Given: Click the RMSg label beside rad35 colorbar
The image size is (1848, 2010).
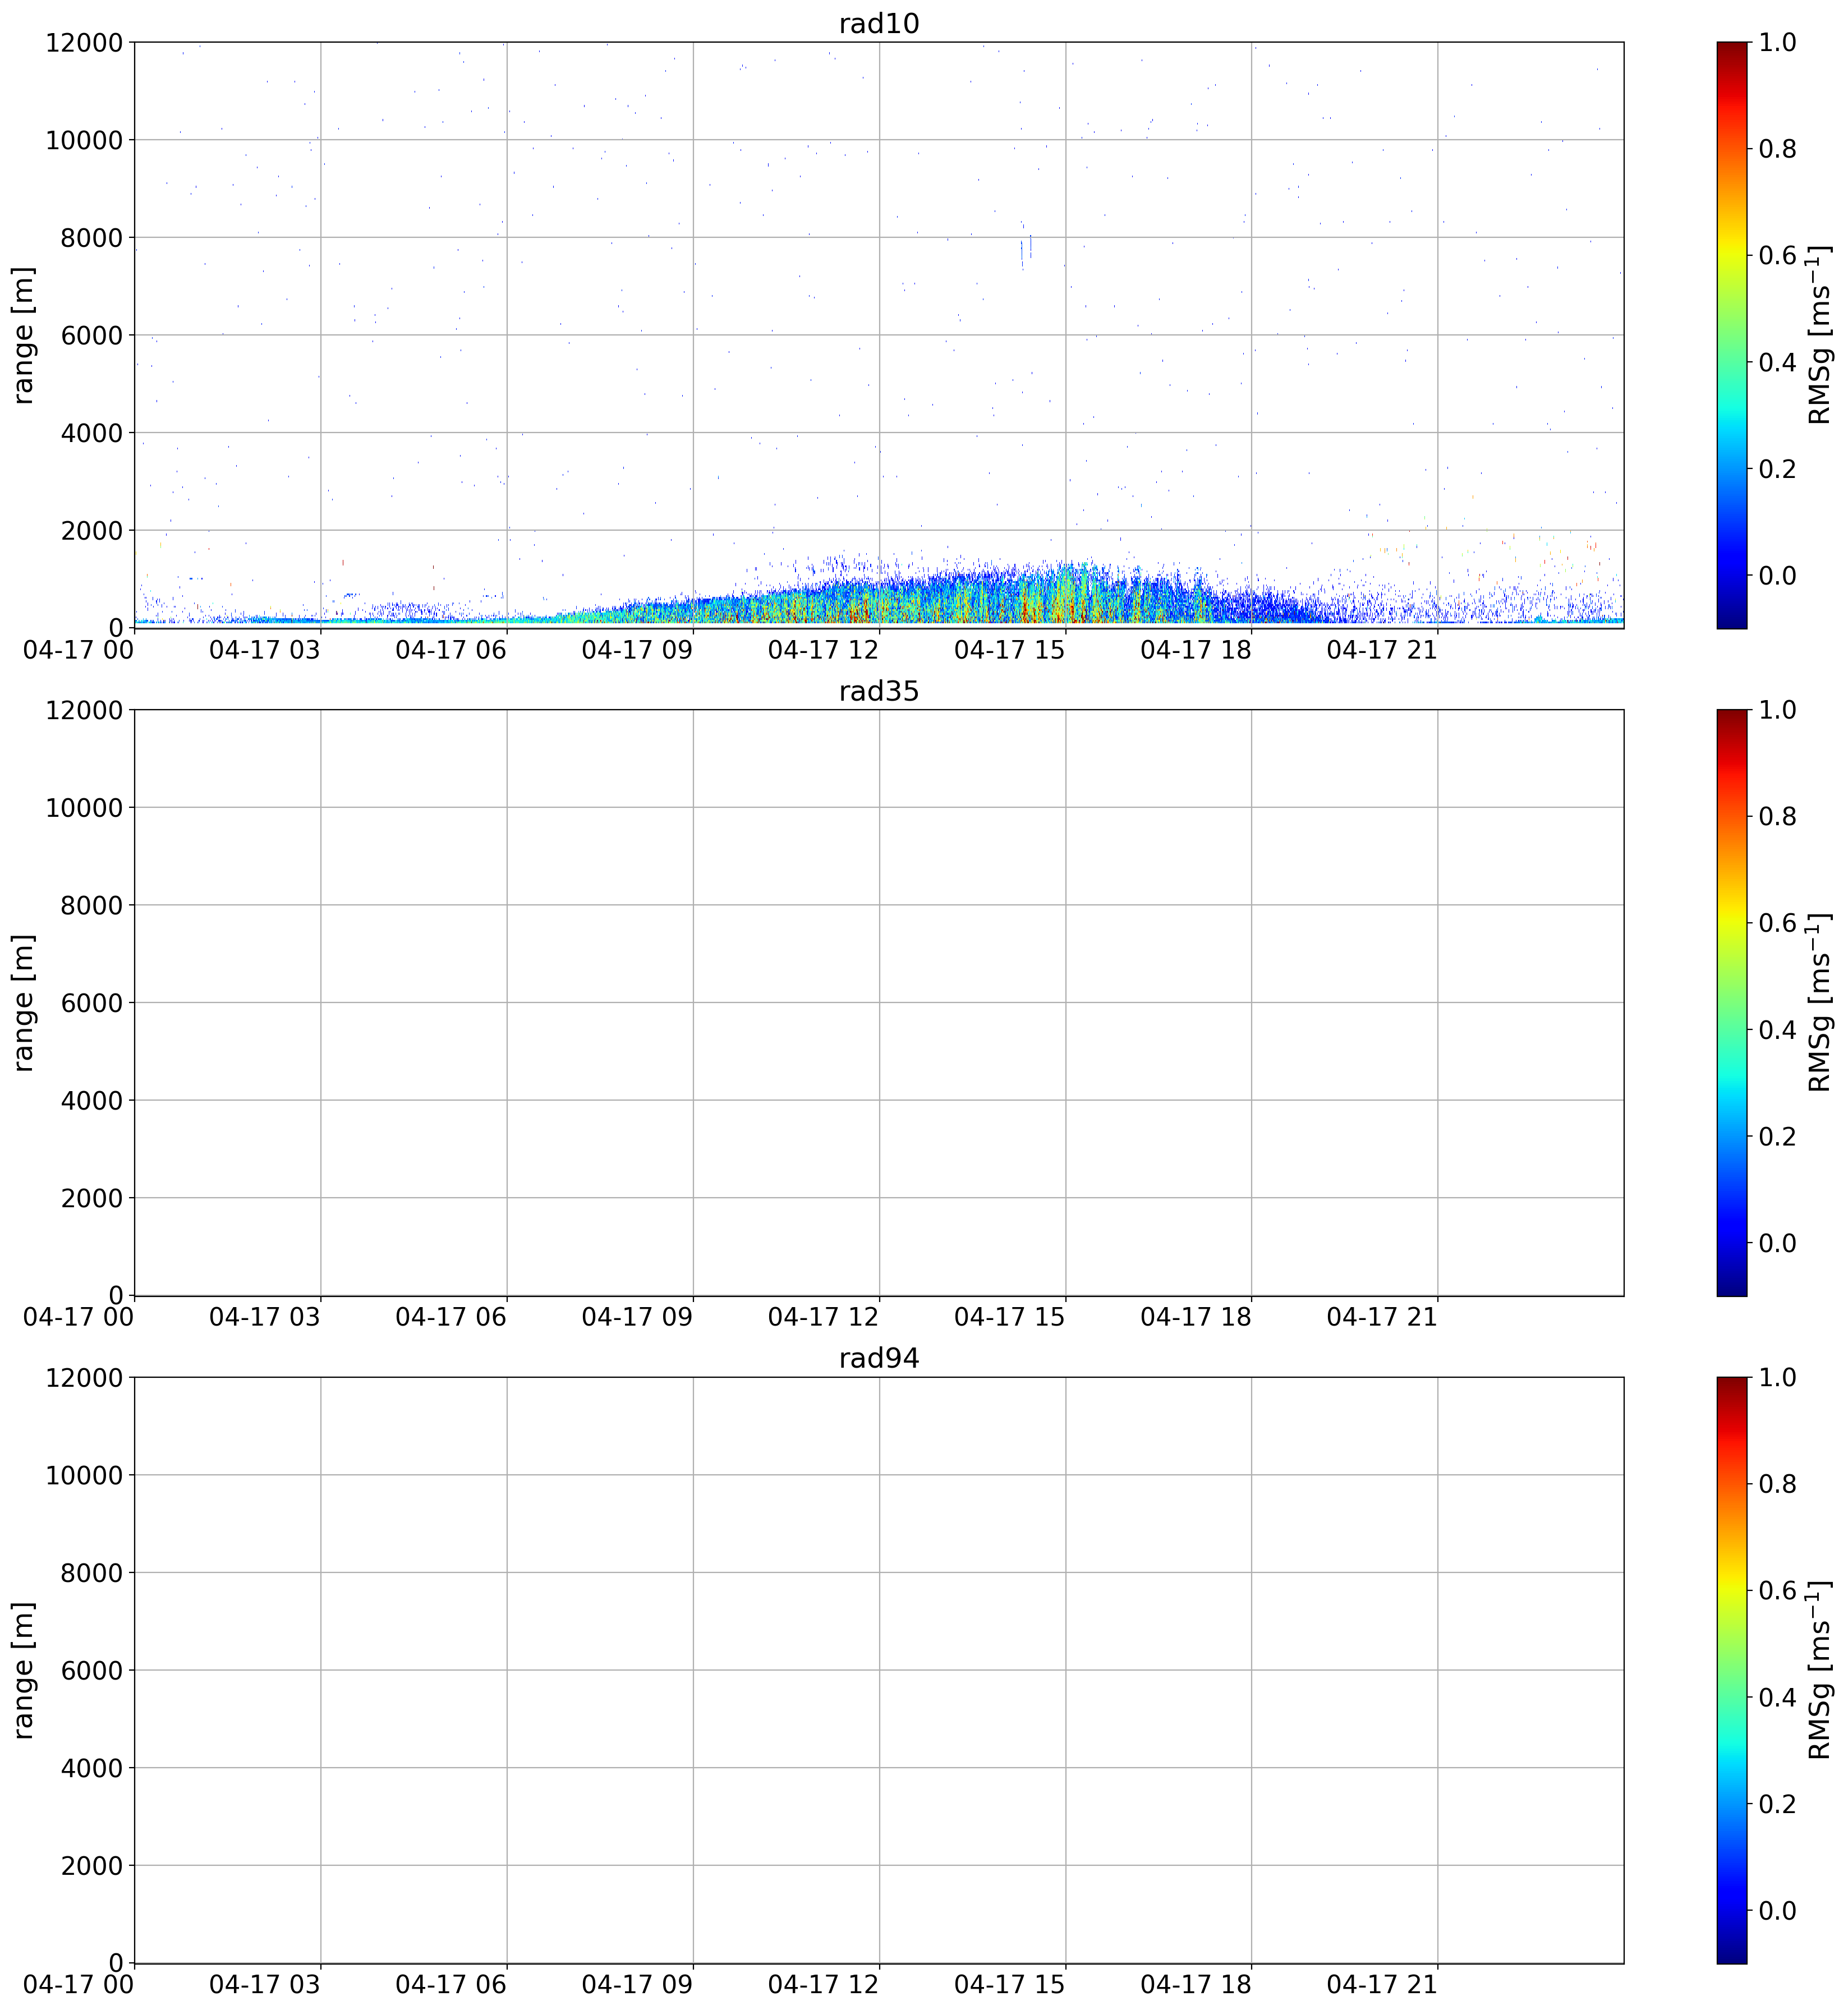Looking at the screenshot, I should click(x=1820, y=1002).
